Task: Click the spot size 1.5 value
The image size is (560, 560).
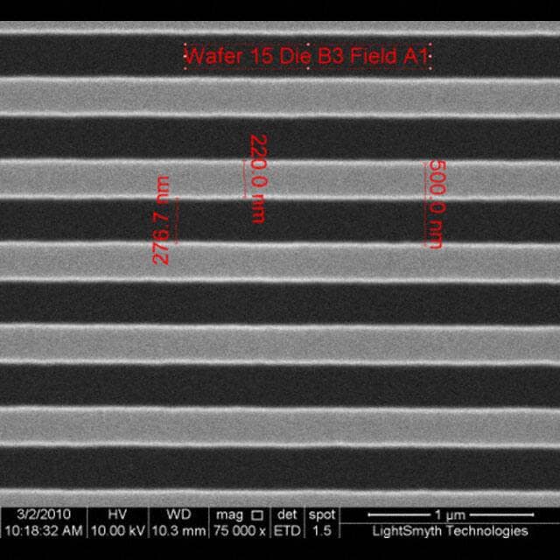Action: 321,531
